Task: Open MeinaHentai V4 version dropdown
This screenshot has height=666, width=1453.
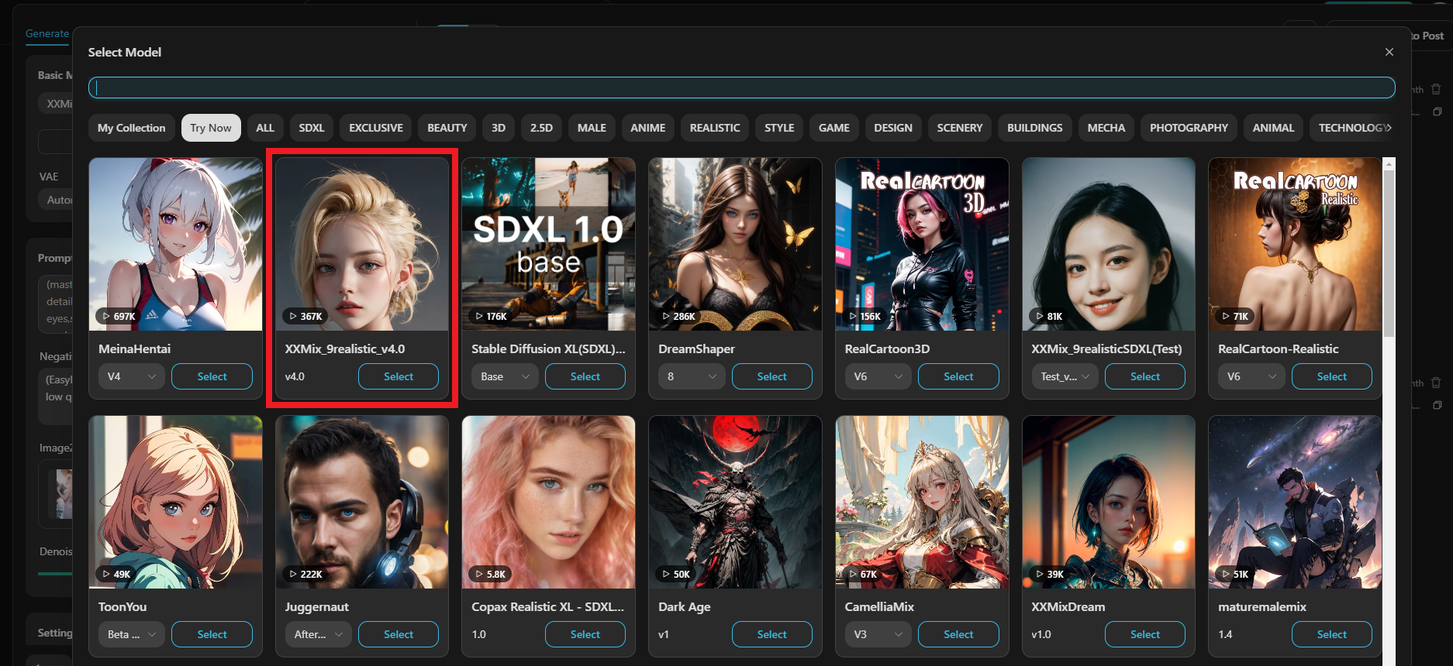Action: click(131, 376)
